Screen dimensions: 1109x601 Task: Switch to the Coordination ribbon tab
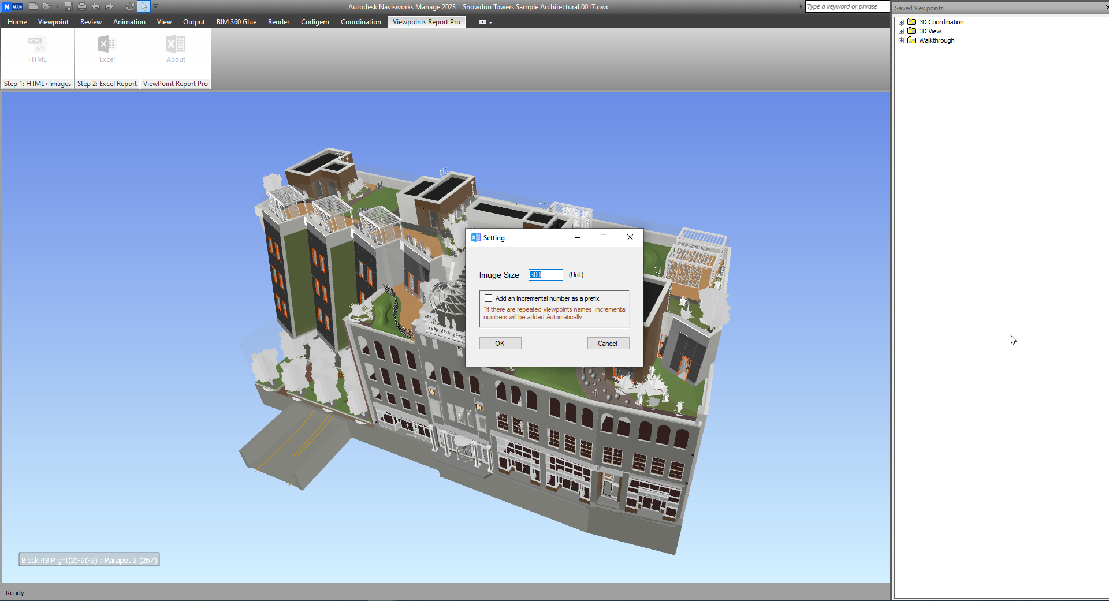point(360,22)
